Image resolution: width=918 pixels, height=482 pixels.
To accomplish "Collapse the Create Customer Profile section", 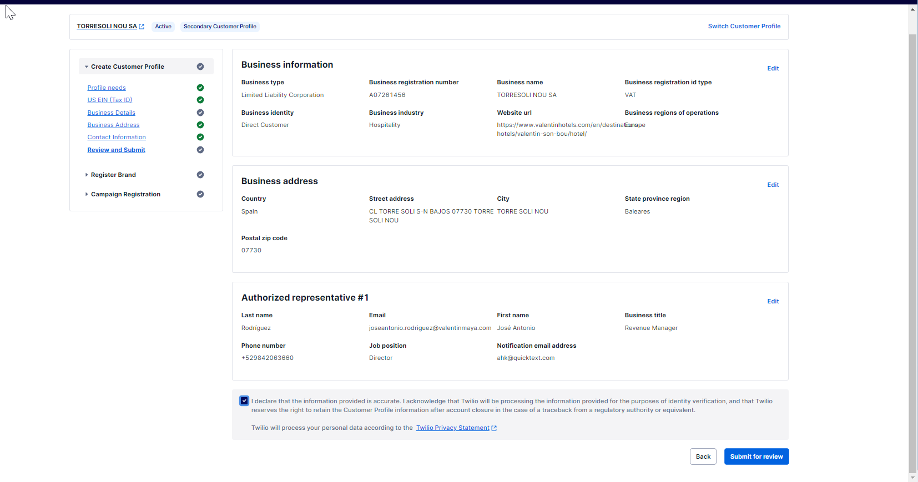I will [87, 67].
